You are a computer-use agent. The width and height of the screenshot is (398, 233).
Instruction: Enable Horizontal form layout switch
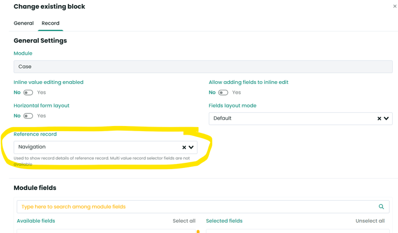click(x=28, y=116)
